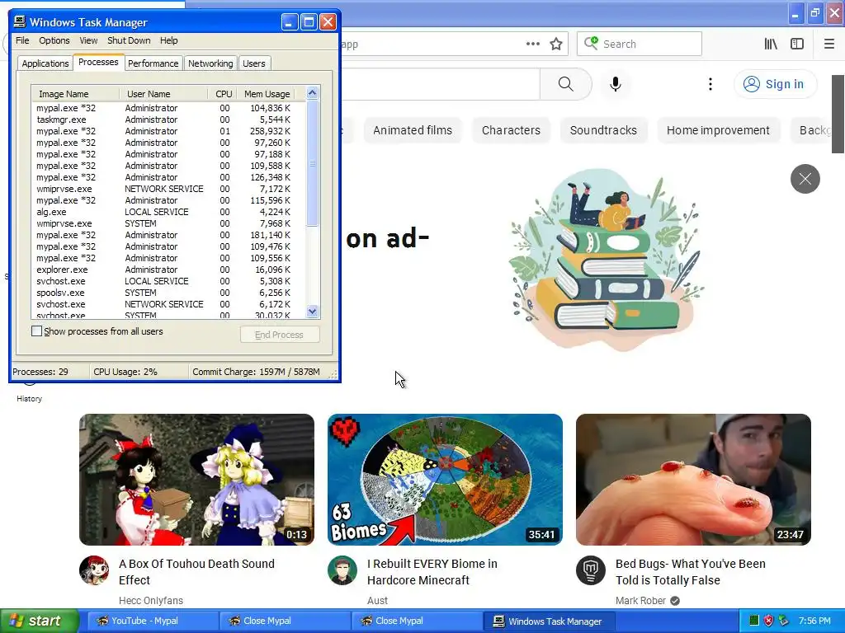Toggle the browser sidebar icon
The image size is (845, 633).
coord(797,45)
